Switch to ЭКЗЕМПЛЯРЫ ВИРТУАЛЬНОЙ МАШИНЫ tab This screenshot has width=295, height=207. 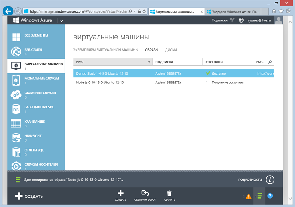(105, 50)
